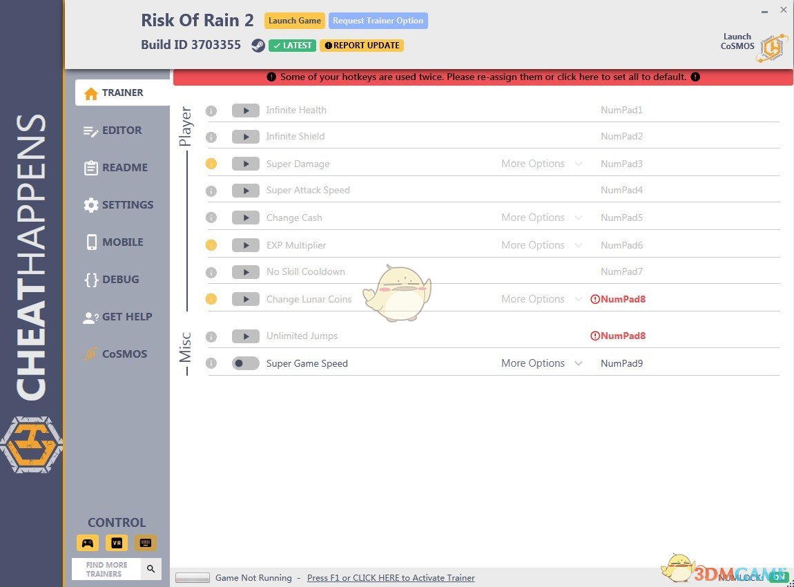
Task: Click the Steam icon beside Build ID
Action: 258,46
